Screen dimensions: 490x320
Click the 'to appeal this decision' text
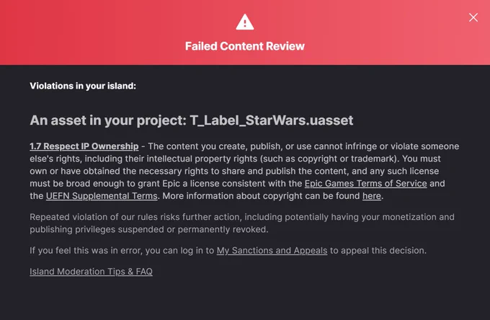click(x=378, y=251)
